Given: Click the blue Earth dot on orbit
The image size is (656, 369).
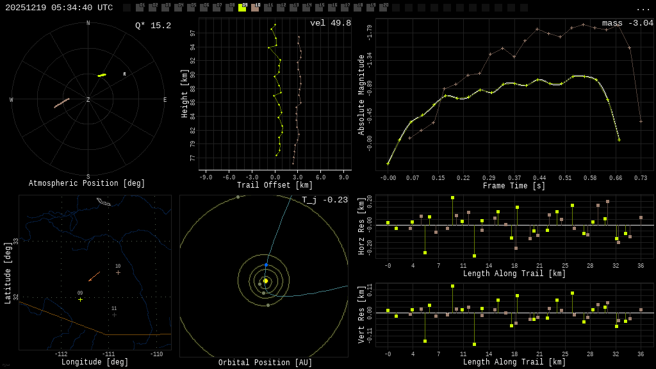Looking at the screenshot, I should click(266, 265).
